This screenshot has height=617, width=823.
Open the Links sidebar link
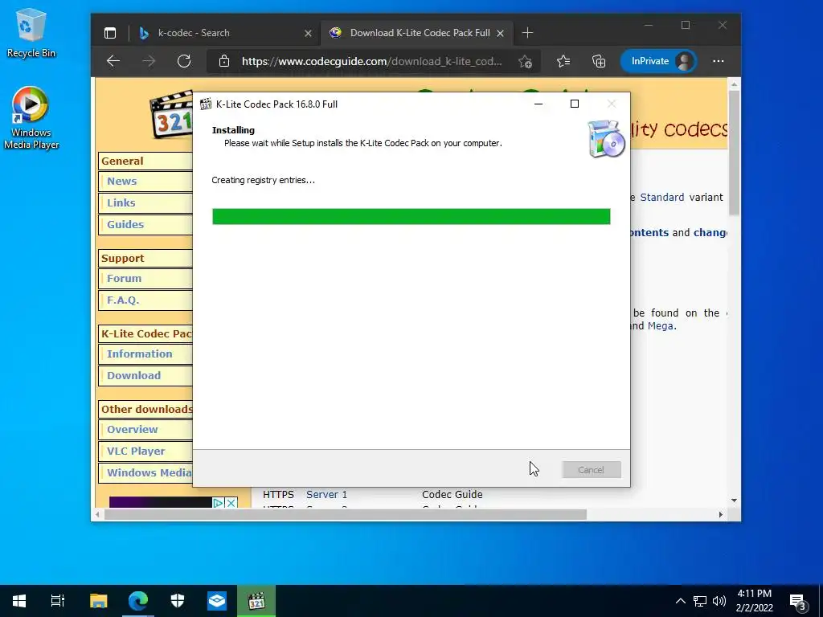(121, 202)
